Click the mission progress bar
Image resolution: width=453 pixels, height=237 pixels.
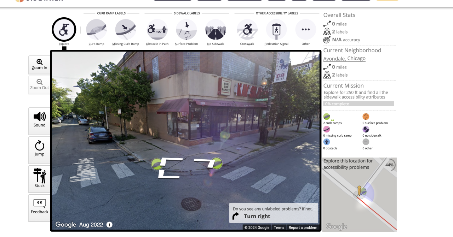[359, 104]
